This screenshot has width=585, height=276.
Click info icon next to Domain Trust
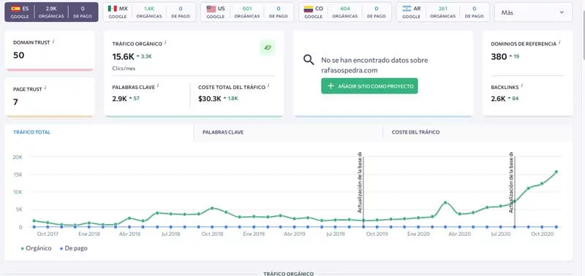pyautogui.click(x=53, y=42)
